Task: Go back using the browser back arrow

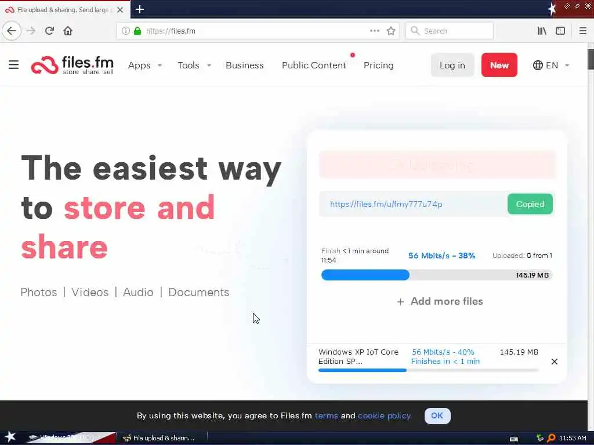Action: tap(12, 31)
